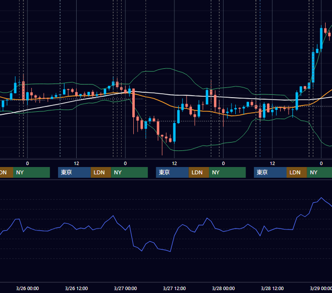
Task: Click the tall blue candle just before 3/27 12:00
Action: click(174, 132)
